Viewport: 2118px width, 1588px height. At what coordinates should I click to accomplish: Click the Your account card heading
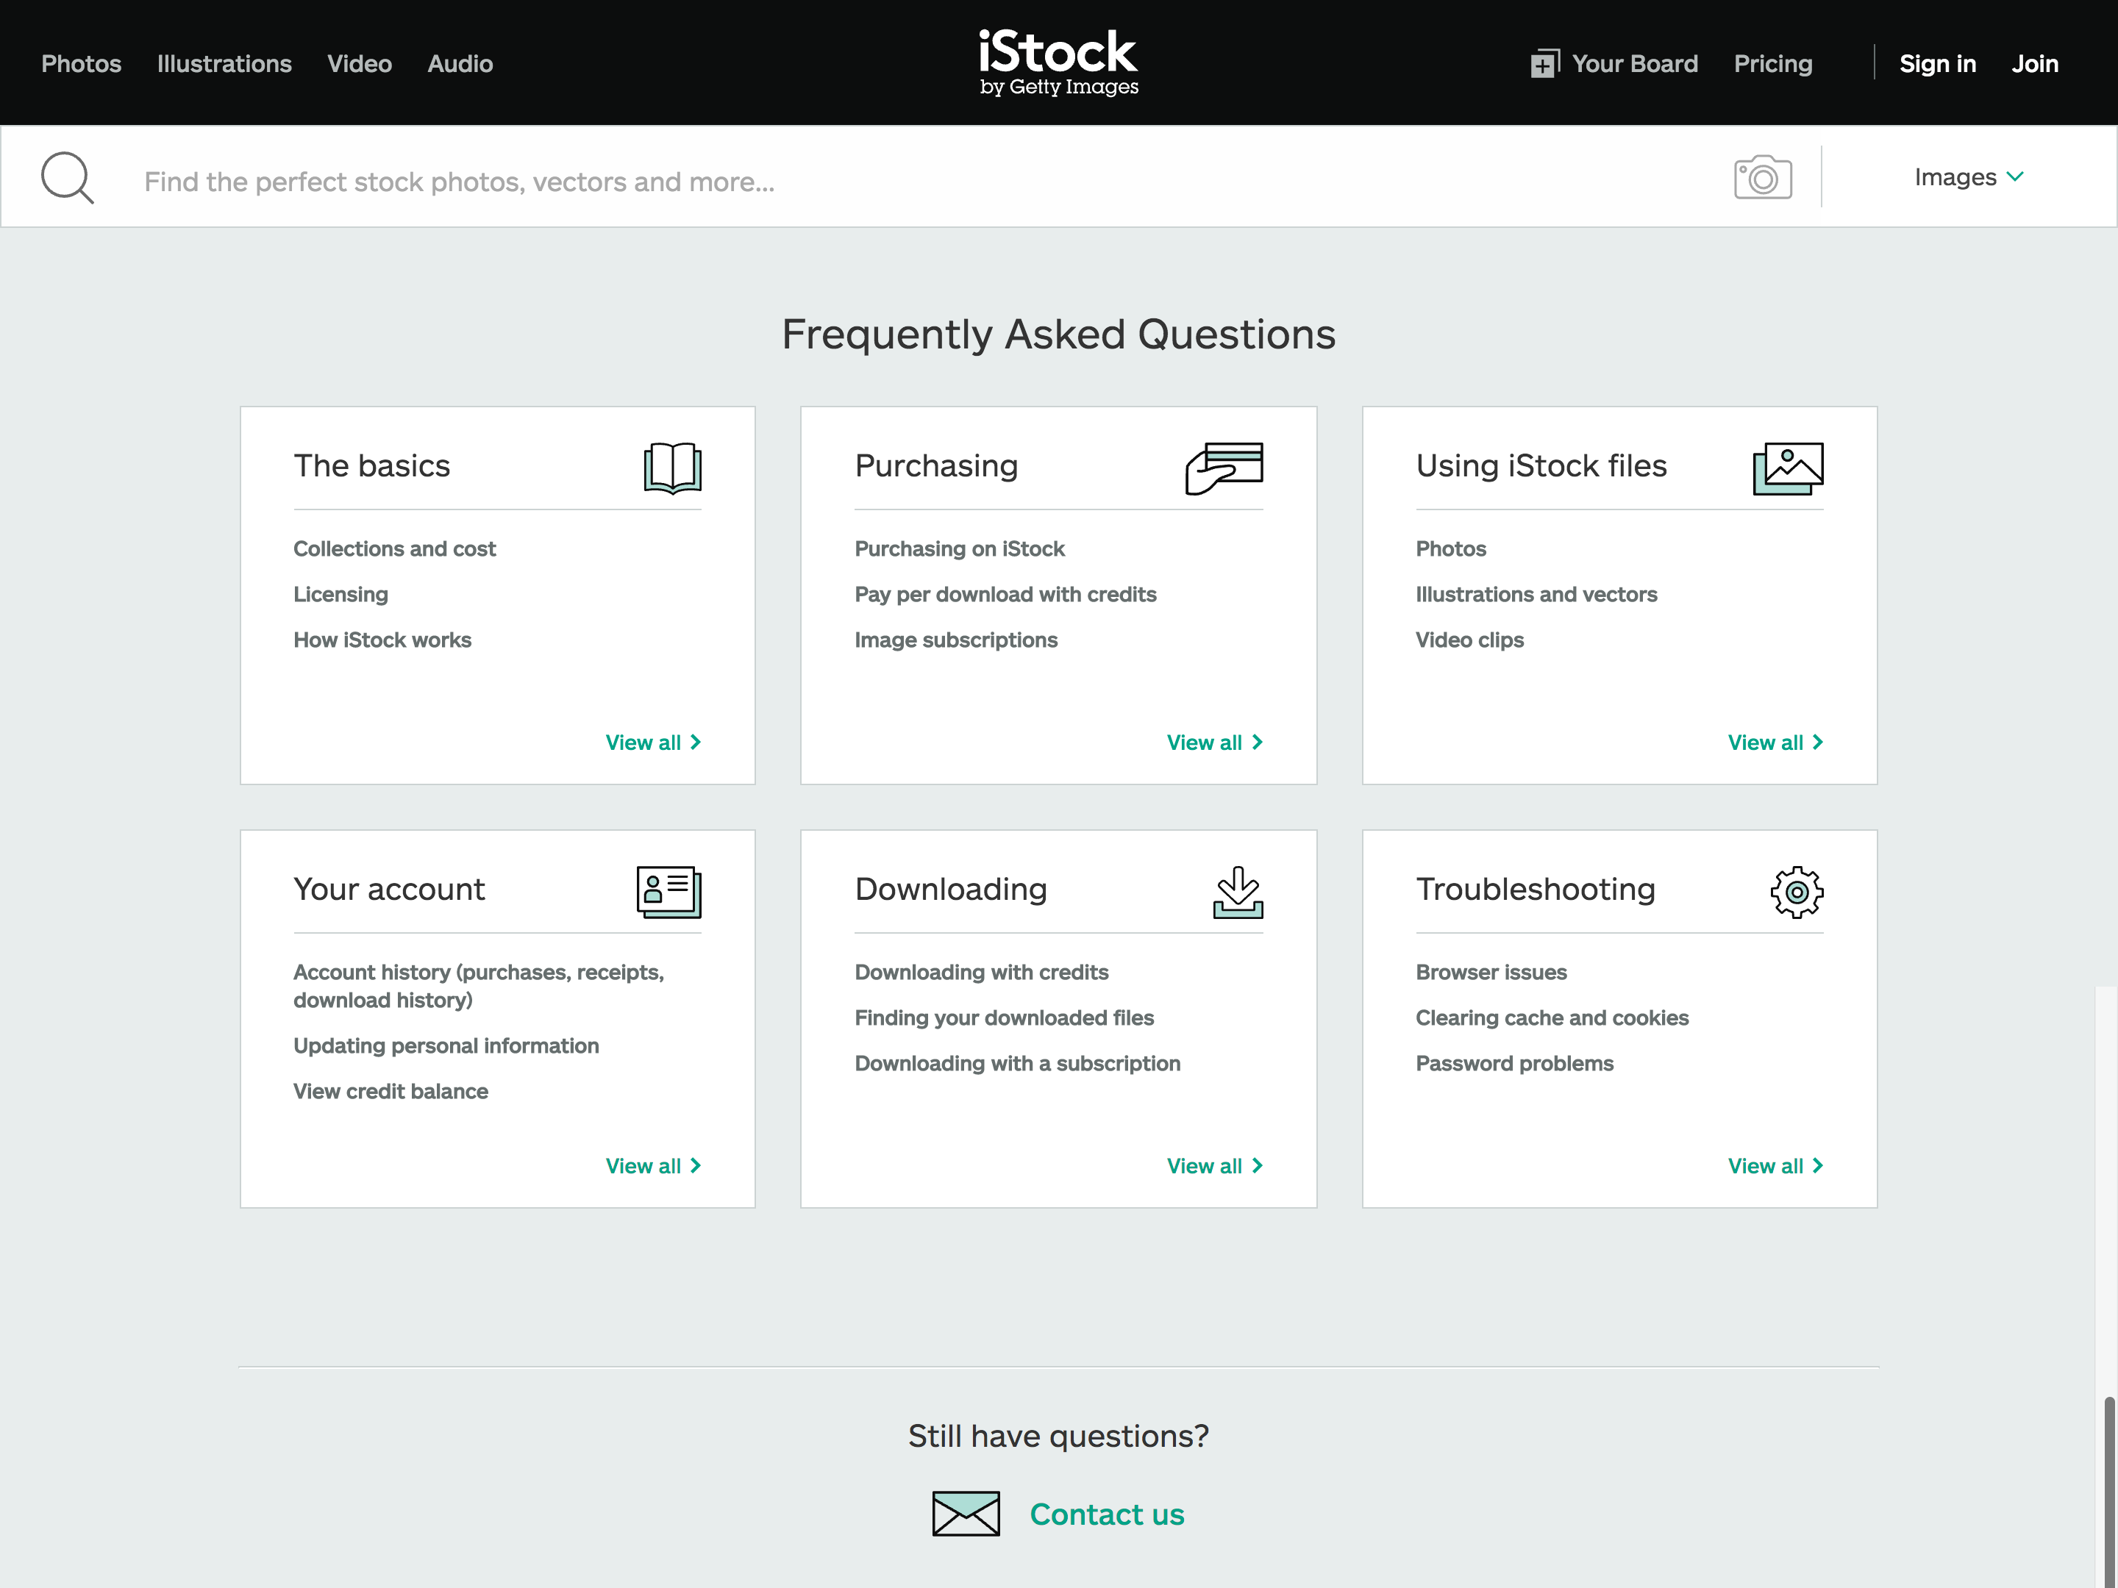coord(389,890)
